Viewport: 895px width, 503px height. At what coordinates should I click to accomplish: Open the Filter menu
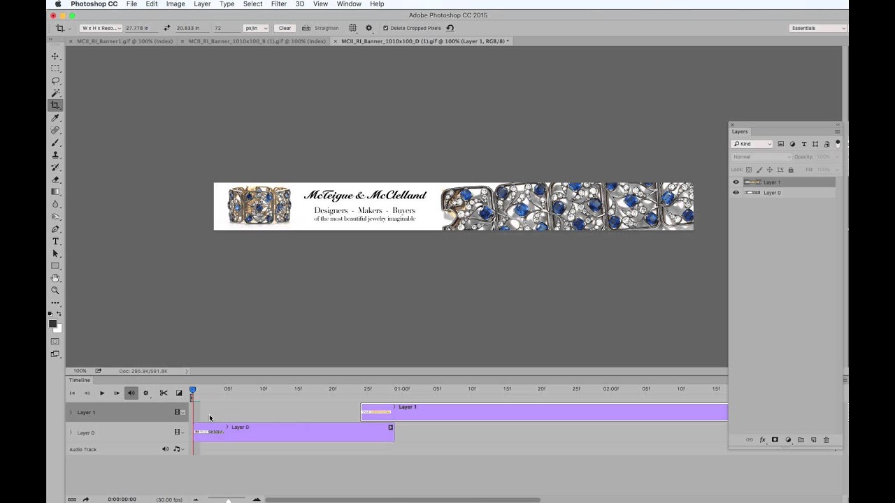point(278,4)
